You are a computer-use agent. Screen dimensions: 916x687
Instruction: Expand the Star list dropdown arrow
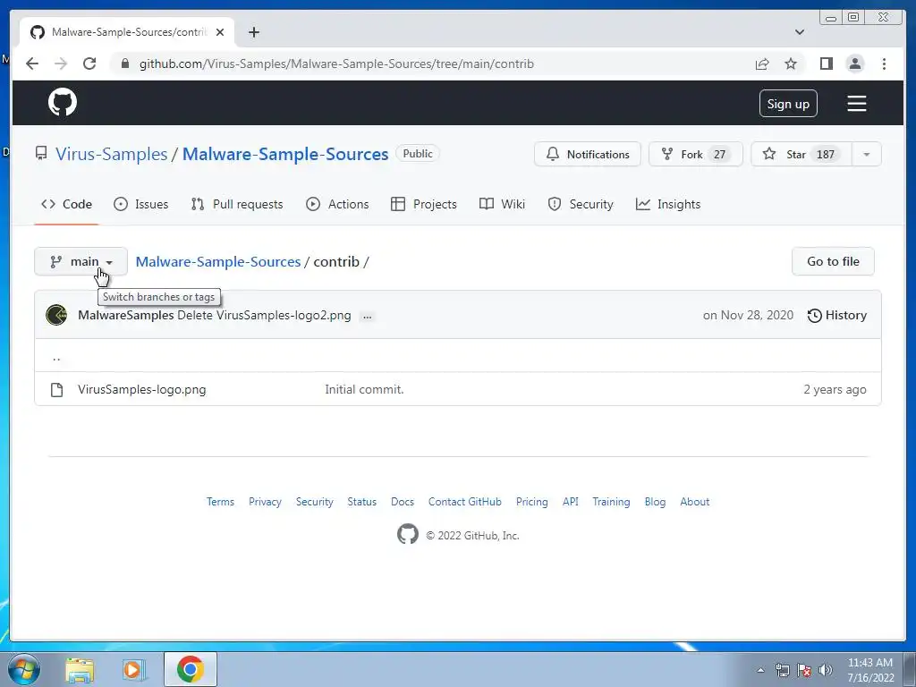866,154
